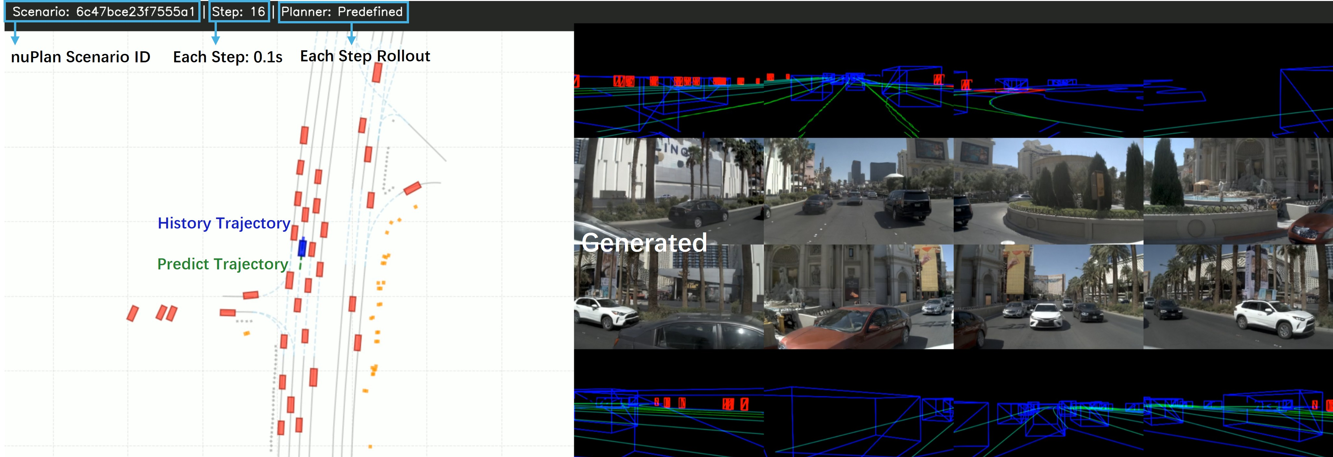The image size is (1333, 457).
Task: Open camera view with orange sedan near stone building
Action: tap(858, 297)
